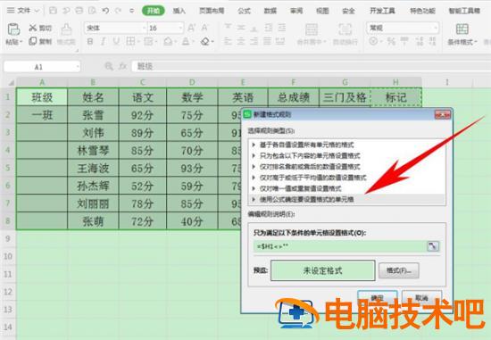Click the percent style icon
The image size is (491, 340).
pos(391,41)
